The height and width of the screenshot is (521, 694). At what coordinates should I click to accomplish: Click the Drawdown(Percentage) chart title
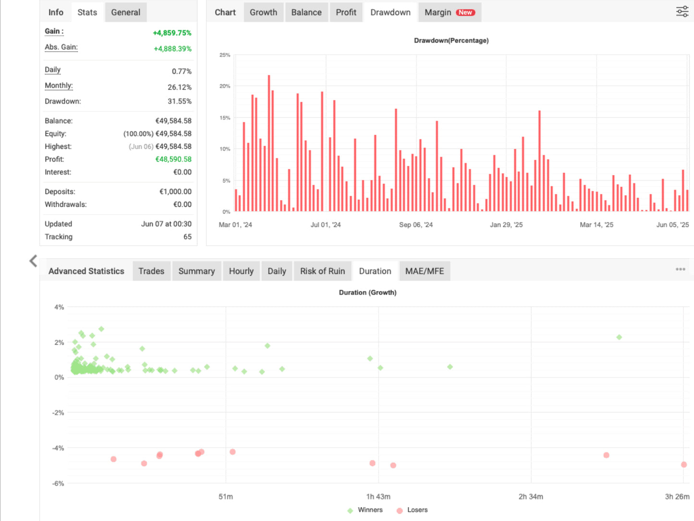click(x=451, y=40)
